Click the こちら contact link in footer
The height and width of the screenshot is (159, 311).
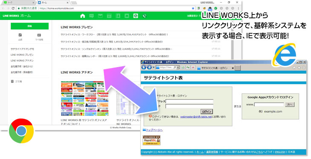tap(259, 152)
